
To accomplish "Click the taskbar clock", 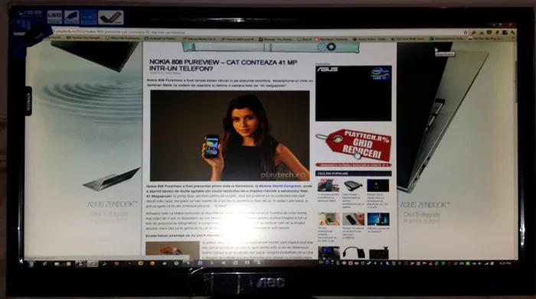I will click(505, 264).
